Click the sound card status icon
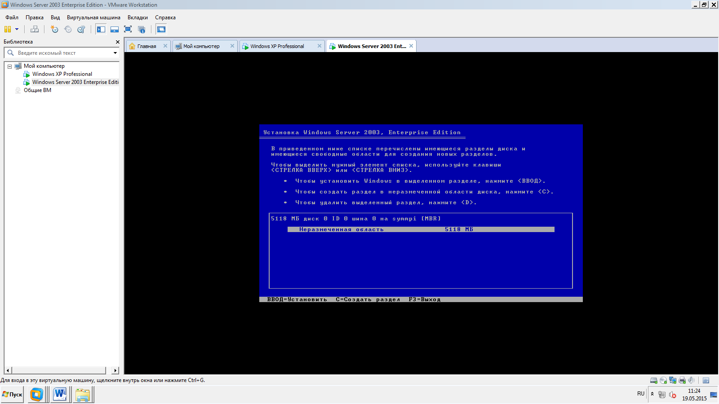 [x=691, y=380]
